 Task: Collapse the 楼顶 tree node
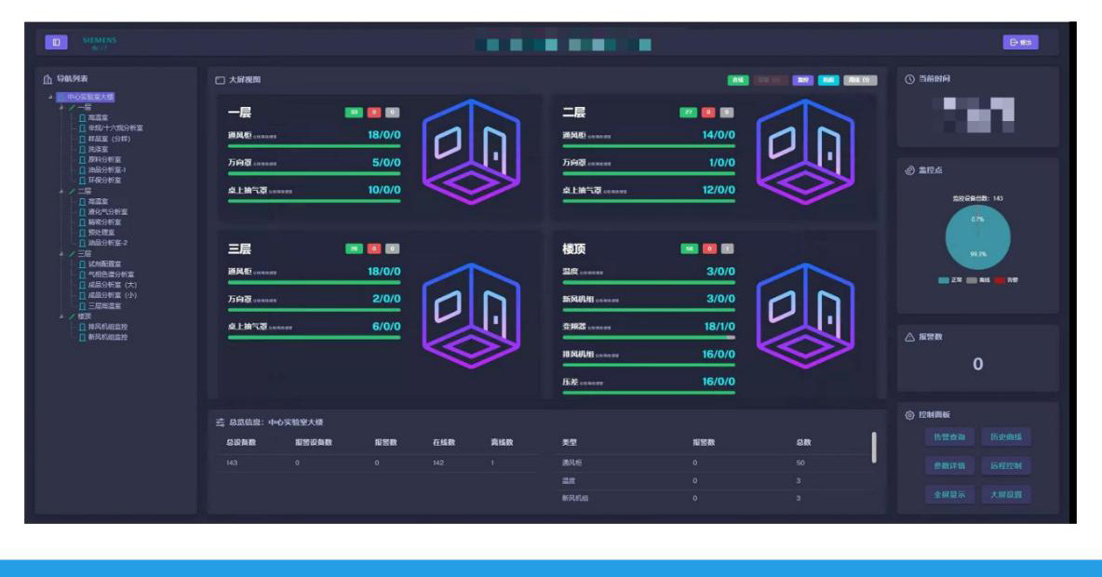click(62, 316)
